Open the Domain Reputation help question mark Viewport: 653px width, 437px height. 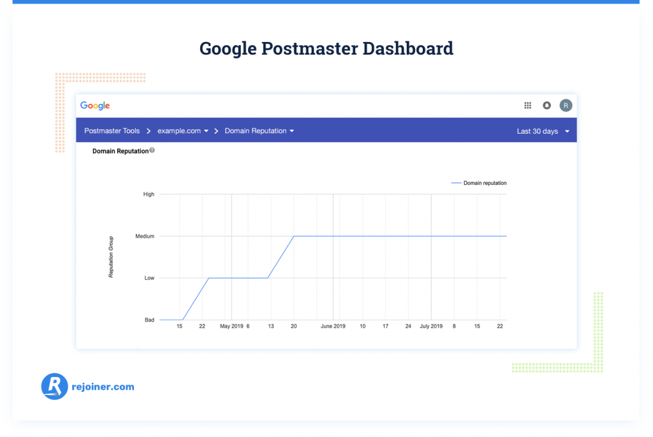point(151,151)
